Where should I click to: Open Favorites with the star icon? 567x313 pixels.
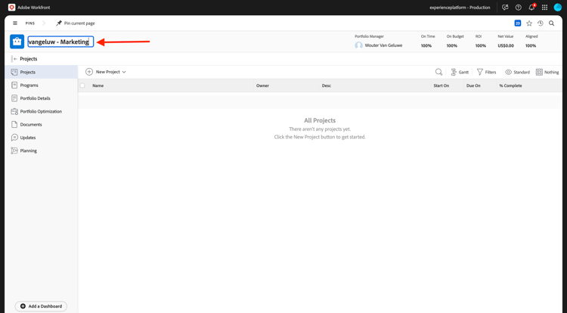529,23
